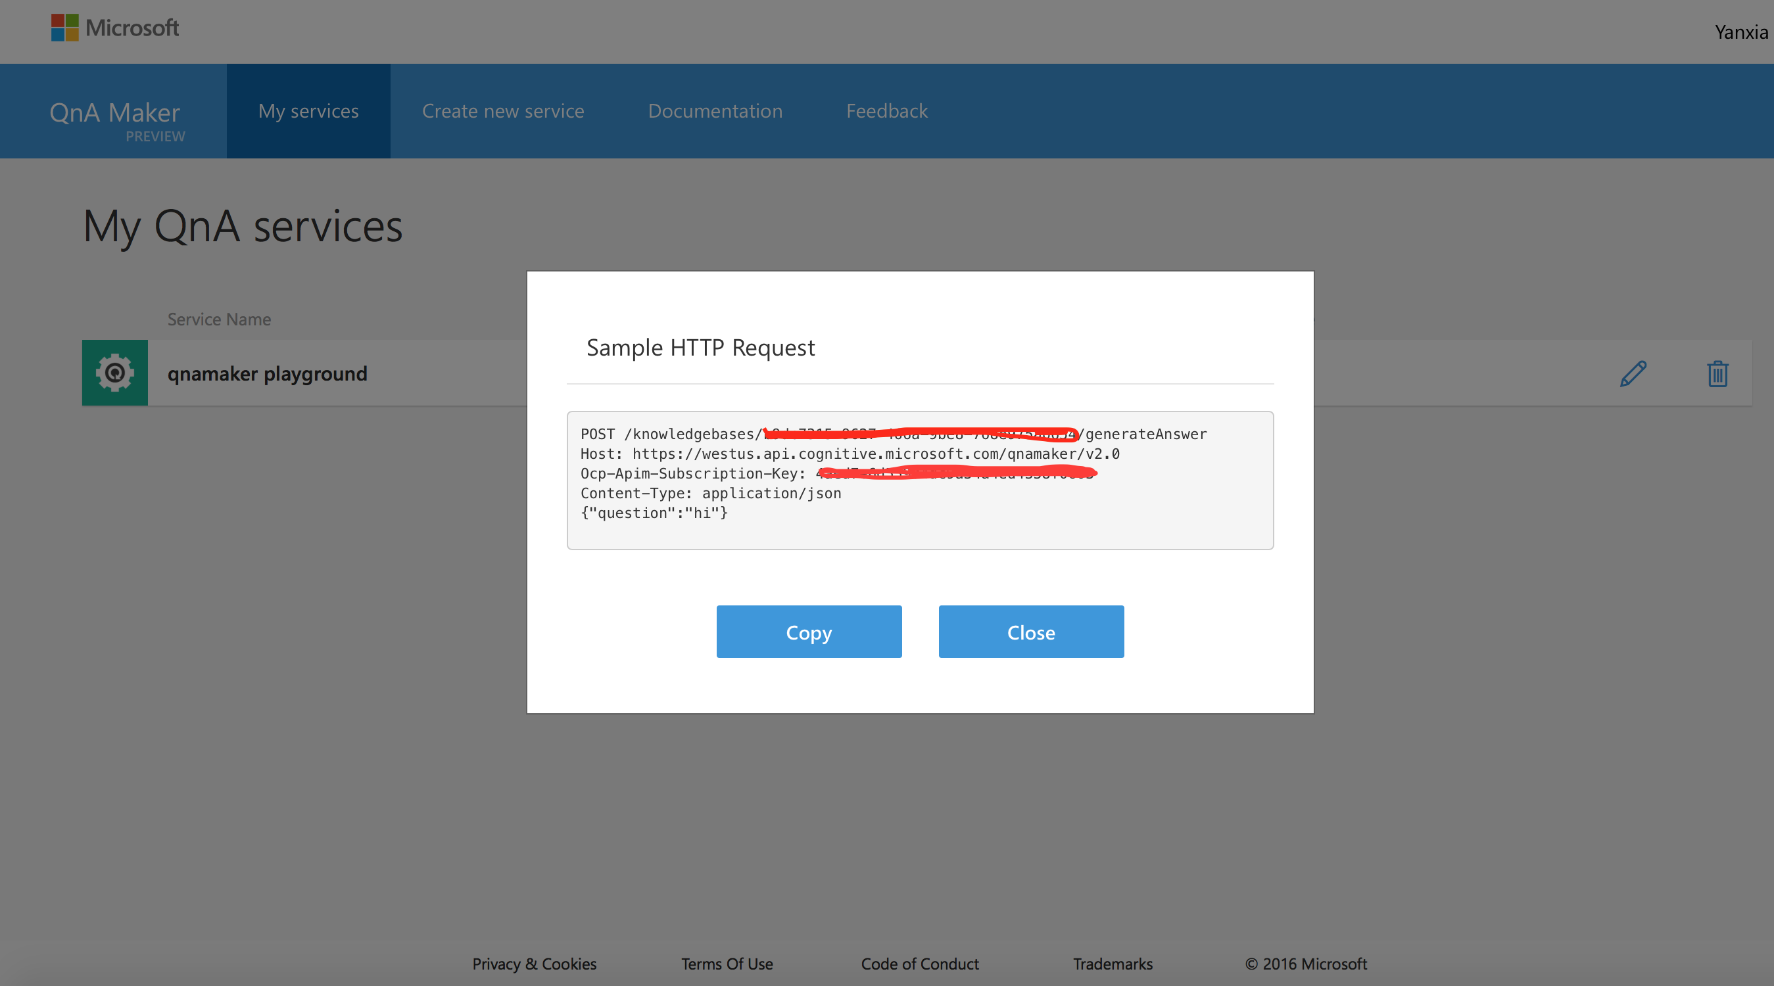Screen dimensions: 1774x986
Task: Select the Create new service tab
Action: point(503,110)
